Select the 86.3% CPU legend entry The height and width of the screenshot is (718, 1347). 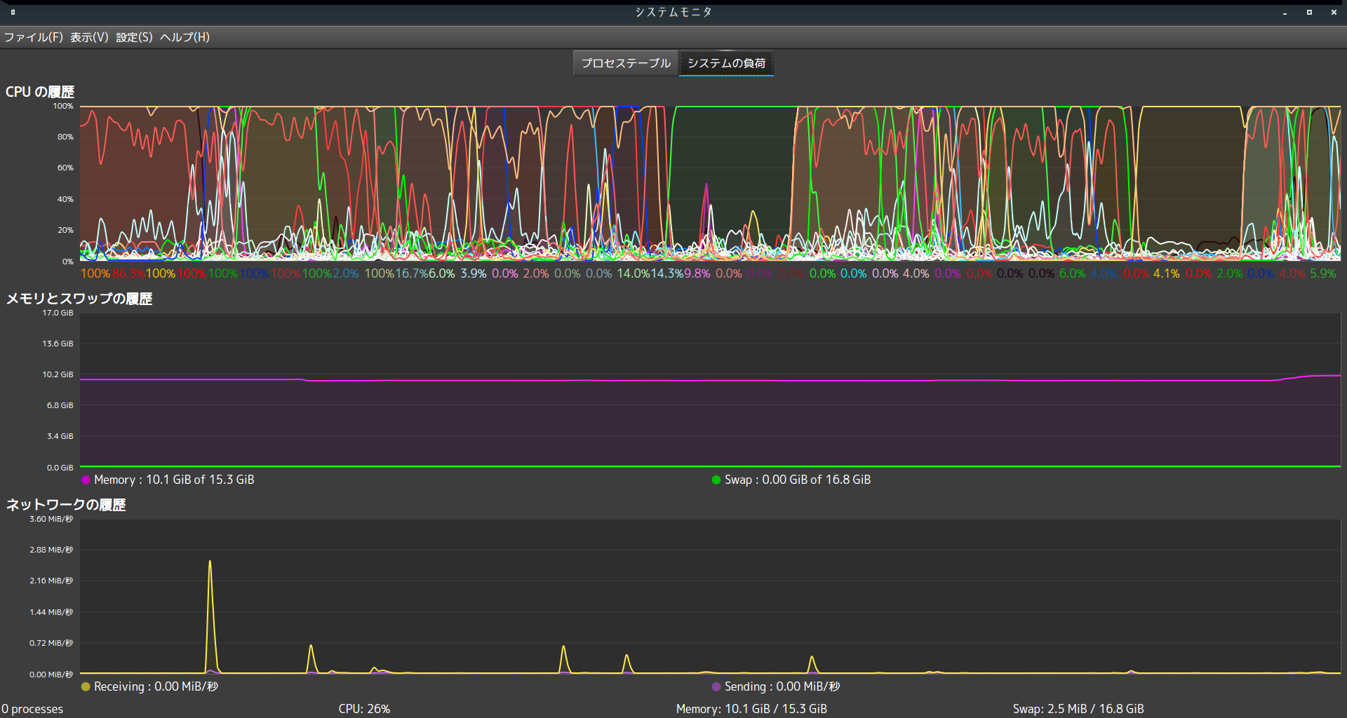(x=128, y=273)
